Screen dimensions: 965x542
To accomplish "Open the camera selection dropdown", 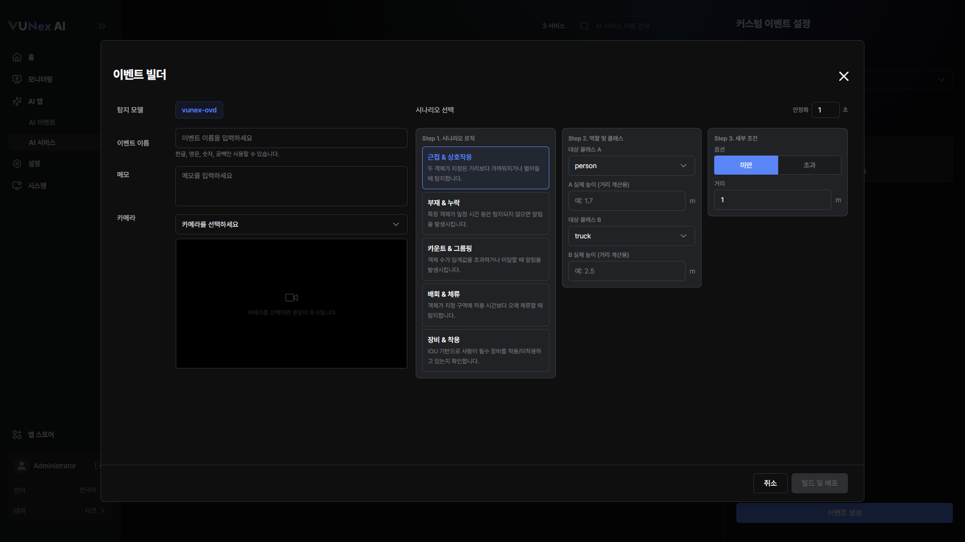I will tap(292, 224).
